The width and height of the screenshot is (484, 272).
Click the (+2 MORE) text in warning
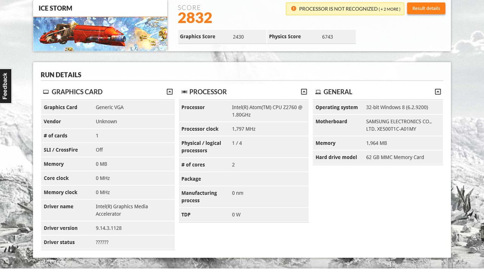point(389,9)
